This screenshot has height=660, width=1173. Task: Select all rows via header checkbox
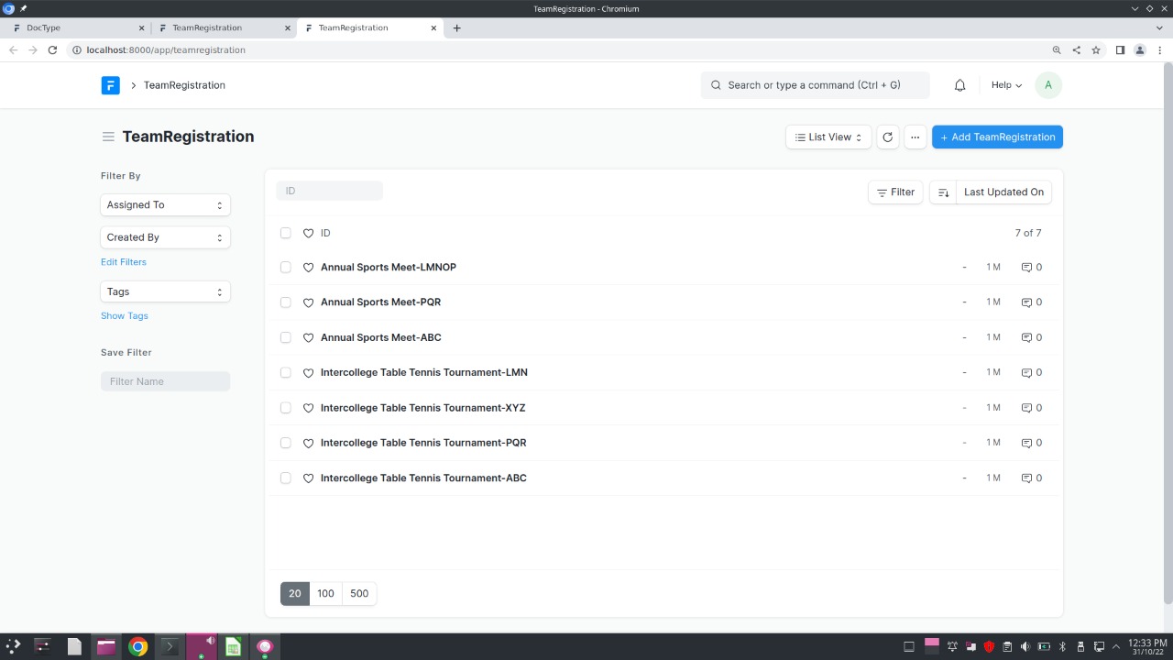click(x=286, y=233)
